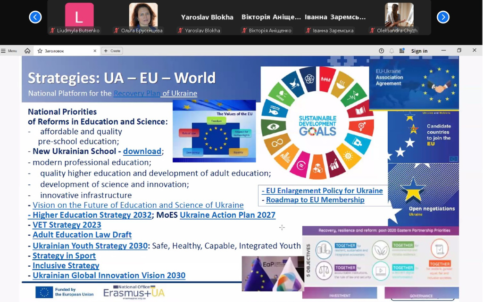
Task: Click the pink equals Reduced Inequalities SDG icon
Action: coord(300,165)
